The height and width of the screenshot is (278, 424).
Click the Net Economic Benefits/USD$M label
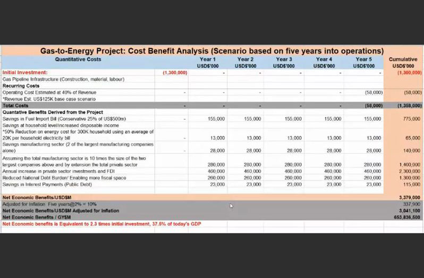tap(37, 197)
